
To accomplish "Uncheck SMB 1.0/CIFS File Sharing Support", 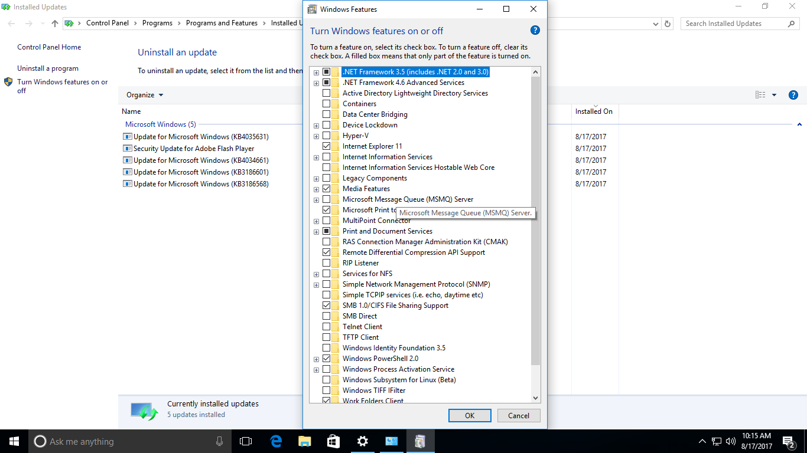I will coord(326,306).
